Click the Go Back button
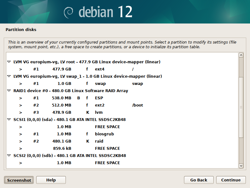 click(199, 180)
